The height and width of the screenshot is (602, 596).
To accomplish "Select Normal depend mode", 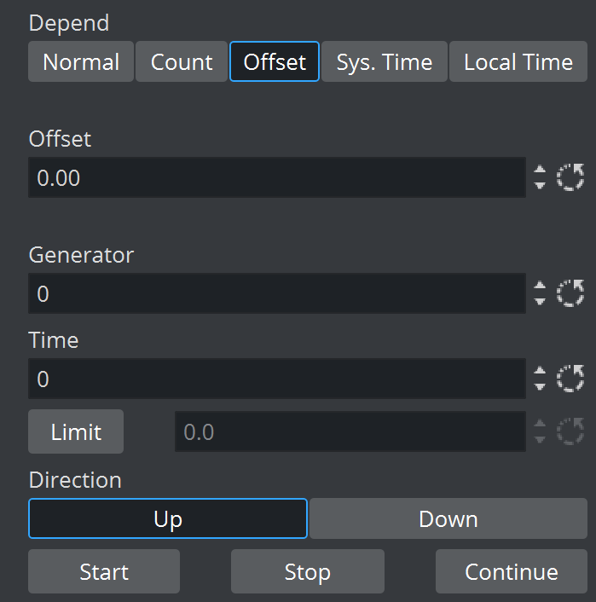I will 81,62.
